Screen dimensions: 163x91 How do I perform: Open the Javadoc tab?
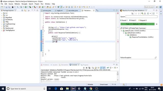[x=54, y=65]
